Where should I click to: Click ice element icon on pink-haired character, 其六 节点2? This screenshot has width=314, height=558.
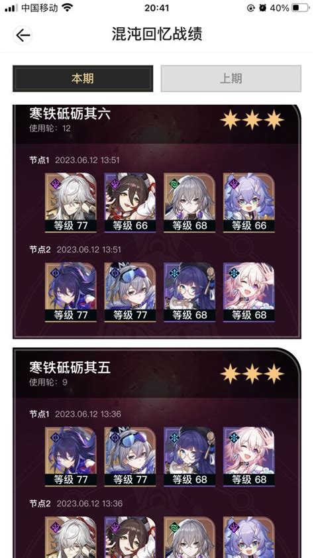click(x=234, y=273)
